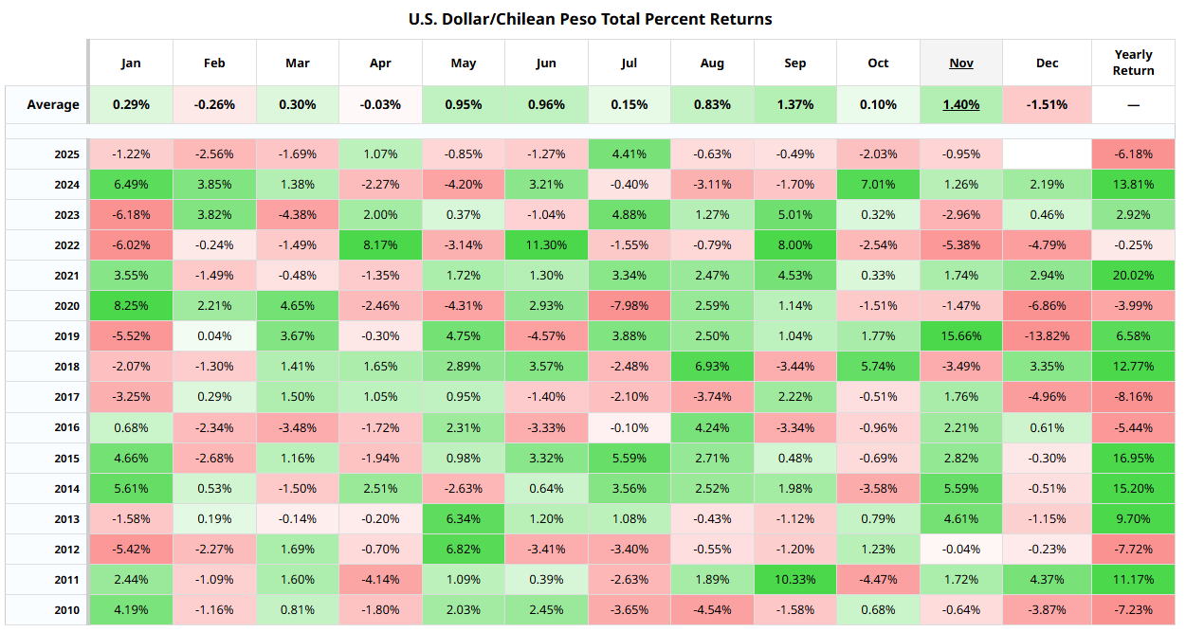
Task: Click the 20.02% yearly return for 2021
Action: (1133, 276)
